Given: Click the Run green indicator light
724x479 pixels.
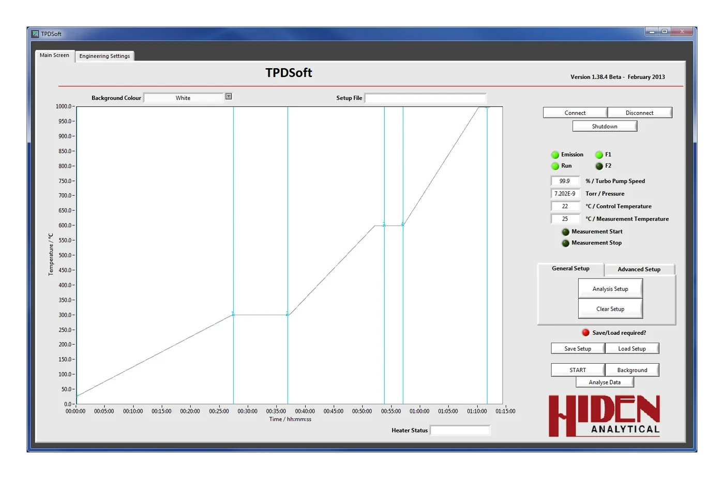Looking at the screenshot, I should point(555,166).
